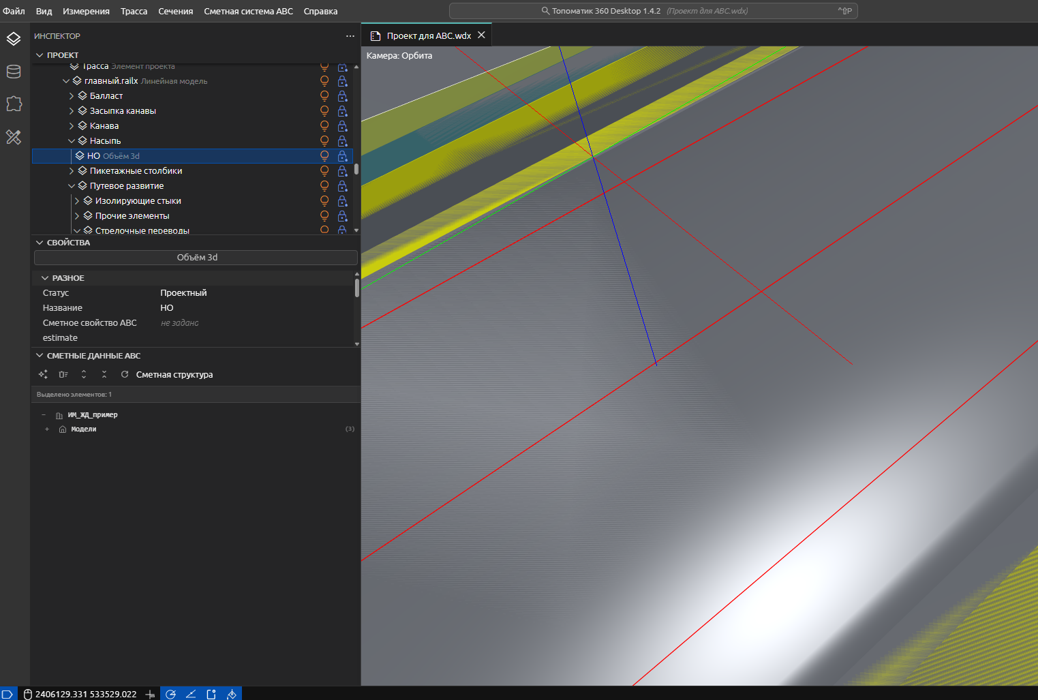
Task: Click the sparkle icon in estimate data toolbar
Action: tap(43, 374)
